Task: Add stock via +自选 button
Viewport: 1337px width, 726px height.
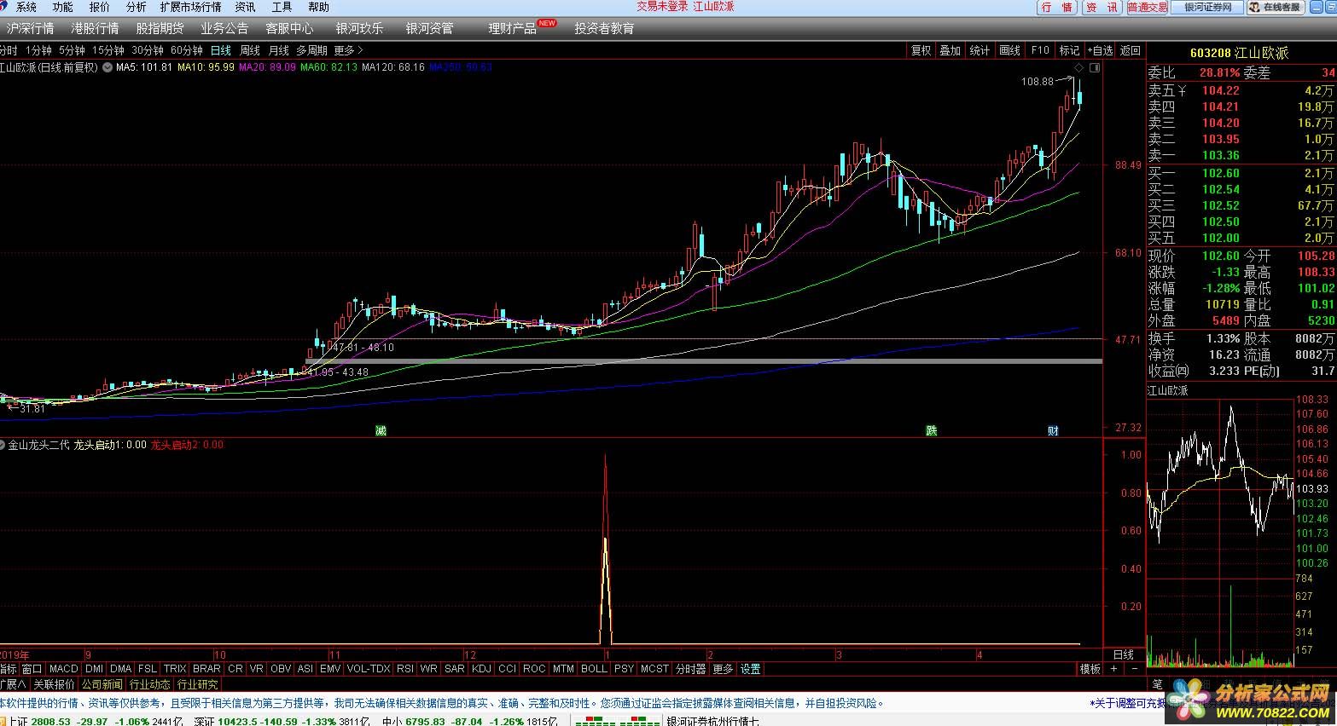Action: pos(1100,50)
